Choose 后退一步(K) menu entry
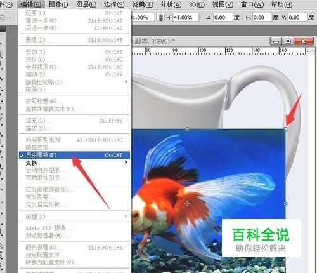 (74, 28)
